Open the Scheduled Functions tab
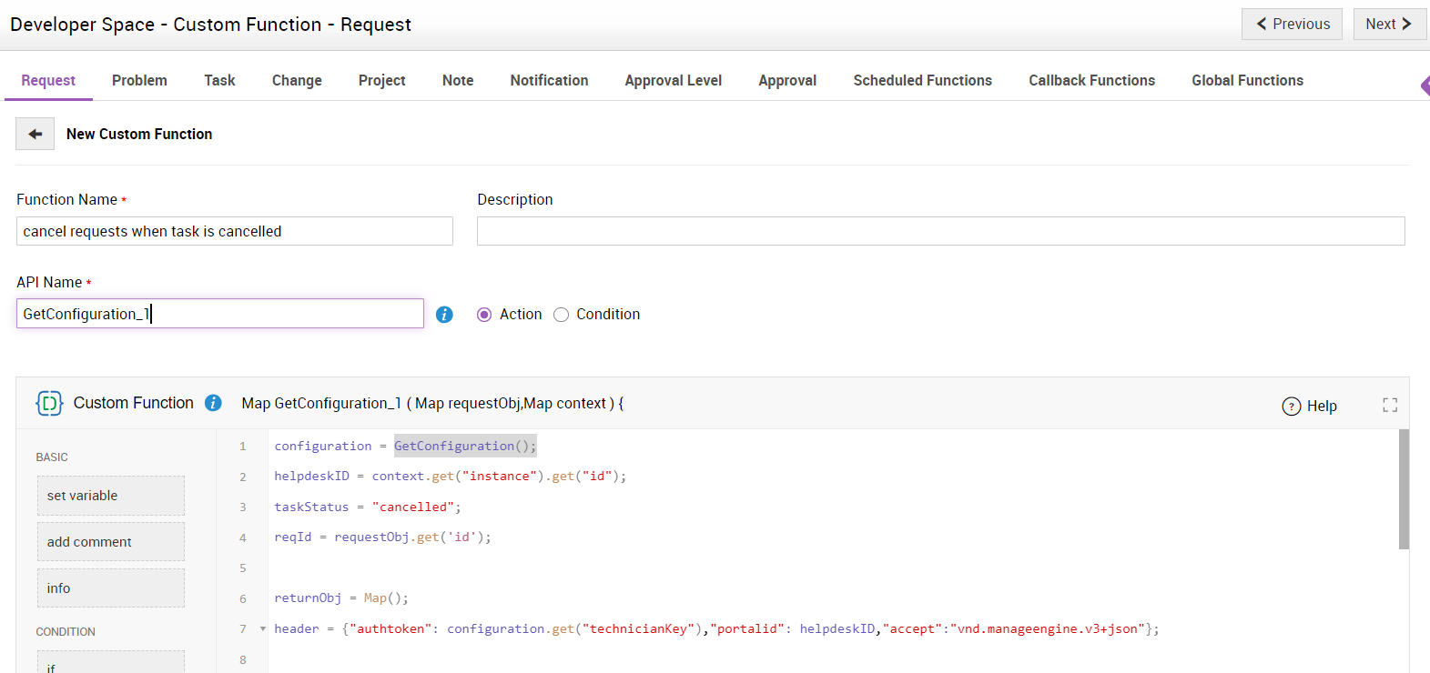Image resolution: width=1430 pixels, height=673 pixels. [922, 81]
